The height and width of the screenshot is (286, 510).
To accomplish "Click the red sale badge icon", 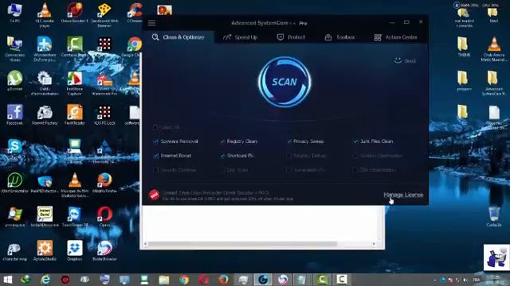I will pyautogui.click(x=154, y=195).
